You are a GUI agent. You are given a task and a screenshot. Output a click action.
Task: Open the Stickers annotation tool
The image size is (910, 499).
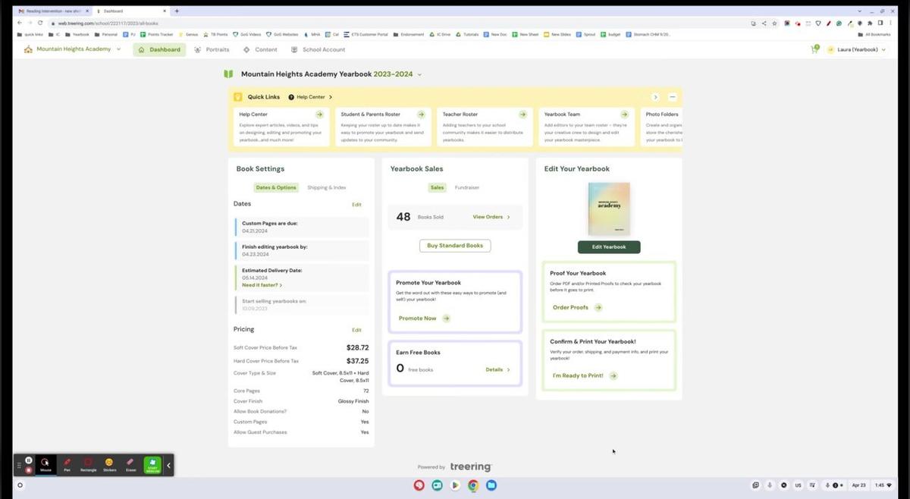[109, 464]
